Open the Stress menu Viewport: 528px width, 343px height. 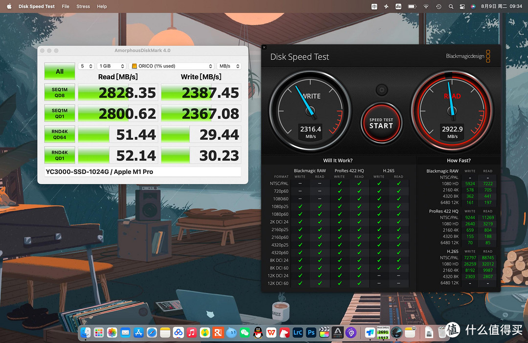pos(83,6)
